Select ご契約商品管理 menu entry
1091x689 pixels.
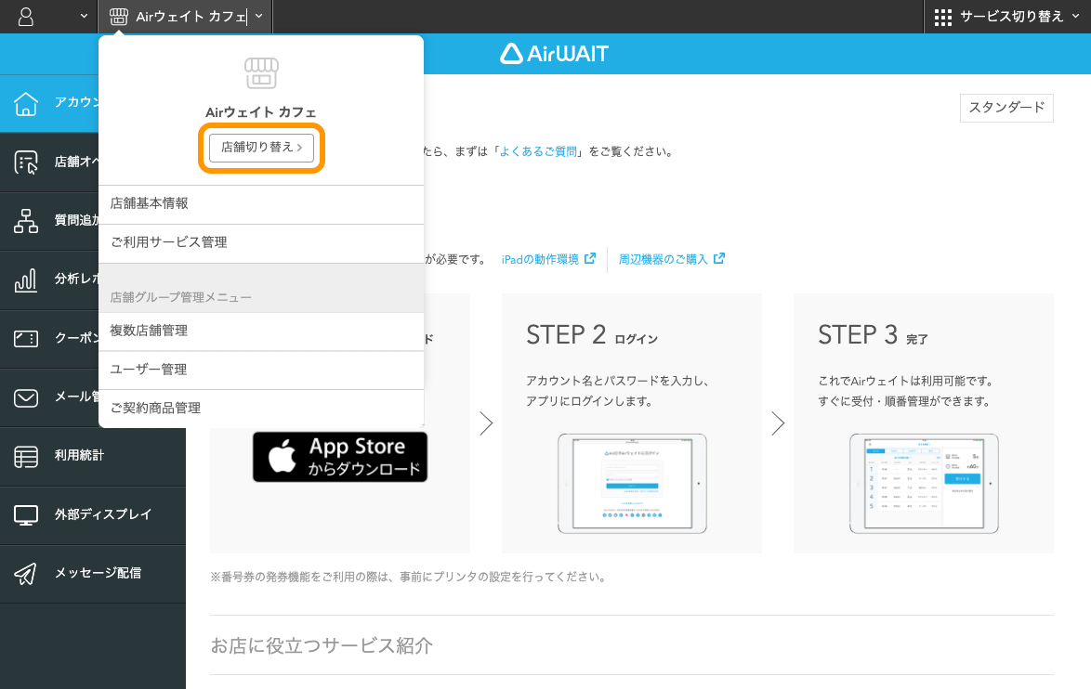[261, 409]
